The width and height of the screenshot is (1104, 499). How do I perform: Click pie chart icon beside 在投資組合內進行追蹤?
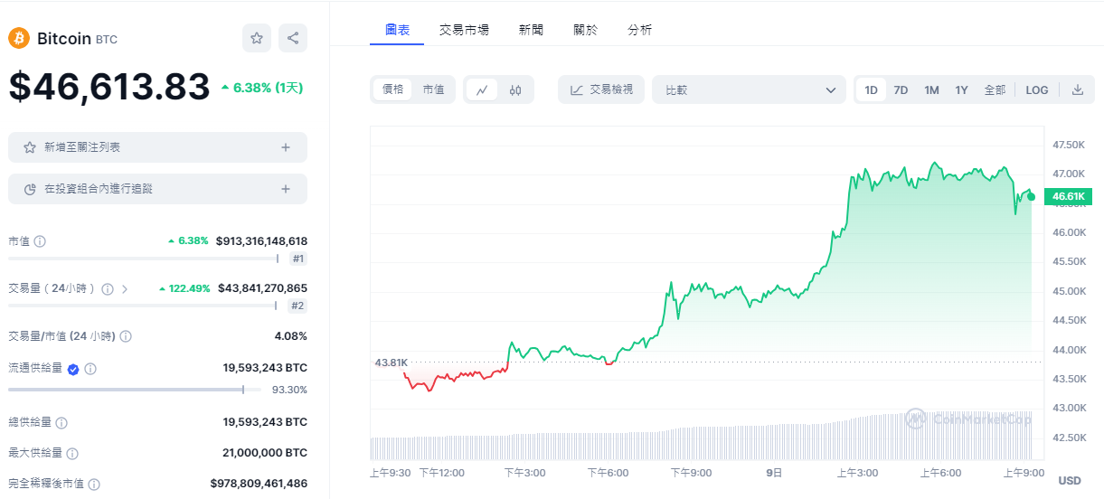[30, 189]
